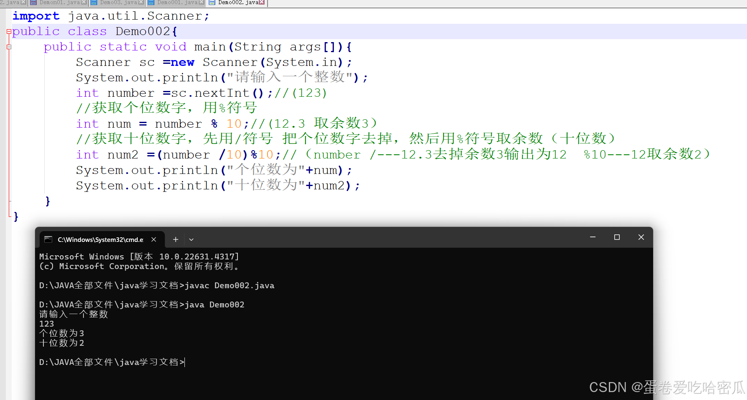Minimize the terminal window
Screen dimensions: 747x400
(x=593, y=237)
